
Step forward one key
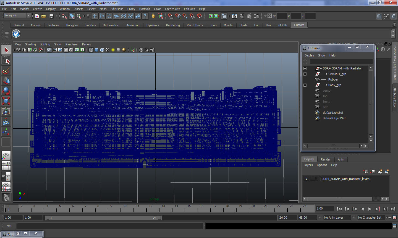[x=378, y=209]
